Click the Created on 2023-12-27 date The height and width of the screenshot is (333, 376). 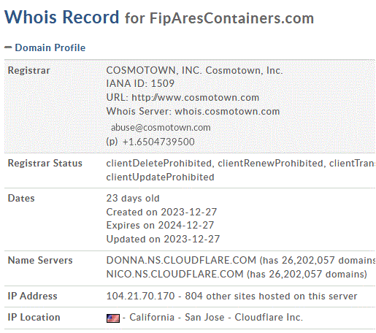[x=161, y=213]
